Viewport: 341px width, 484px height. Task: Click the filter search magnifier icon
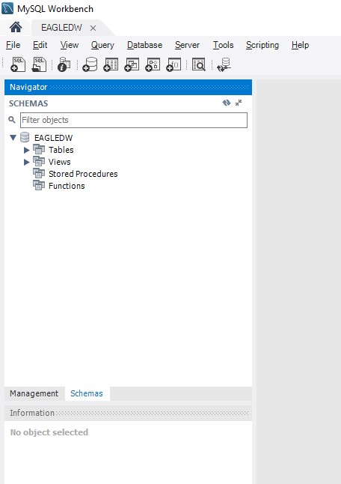pyautogui.click(x=12, y=120)
